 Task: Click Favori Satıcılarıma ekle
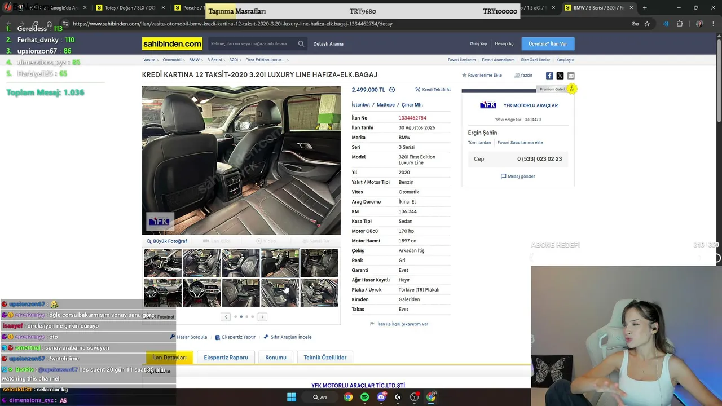(x=520, y=143)
